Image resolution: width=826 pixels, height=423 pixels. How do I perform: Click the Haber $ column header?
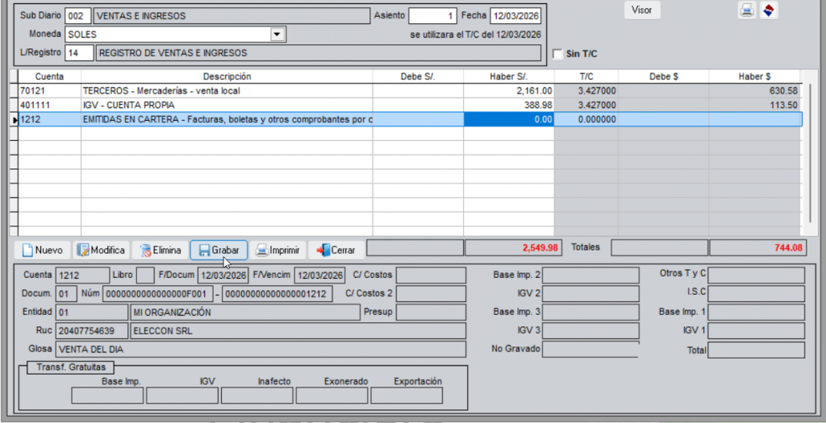[755, 77]
